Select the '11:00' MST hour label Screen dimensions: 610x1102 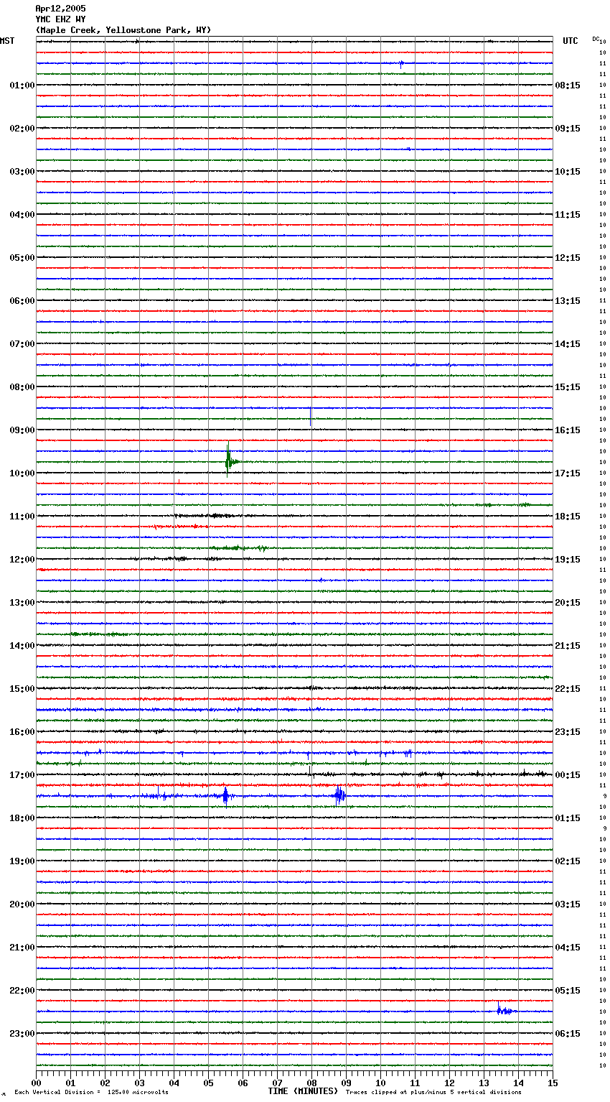click(22, 517)
